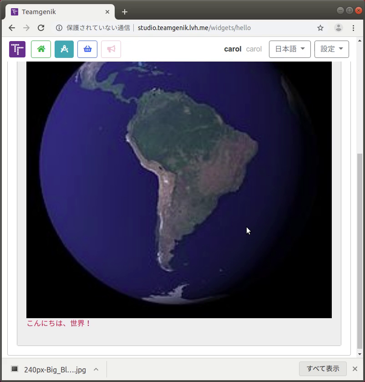
Task: Click the こんにちは、世界！ text
Action: click(59, 323)
